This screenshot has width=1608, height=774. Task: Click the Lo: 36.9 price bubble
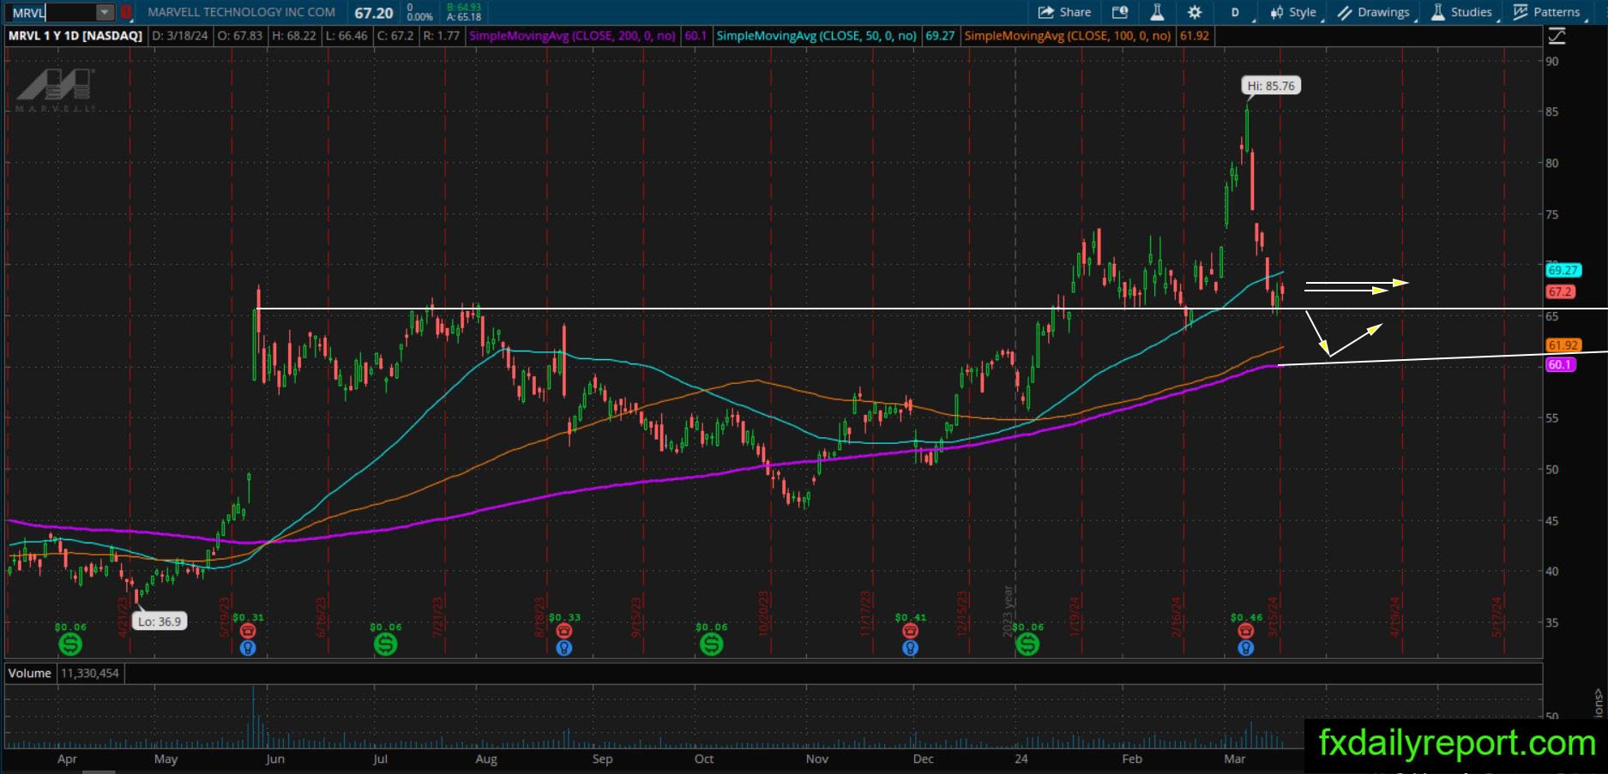(x=160, y=621)
